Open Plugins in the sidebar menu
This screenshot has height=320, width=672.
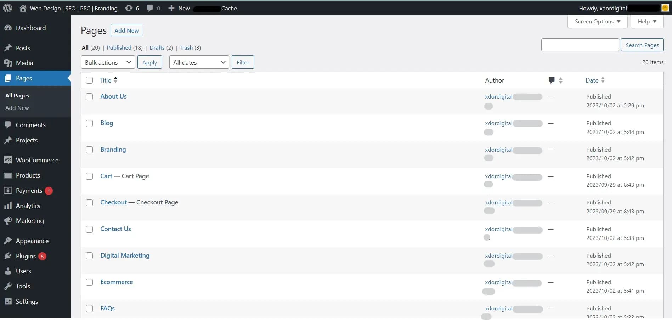pos(26,256)
